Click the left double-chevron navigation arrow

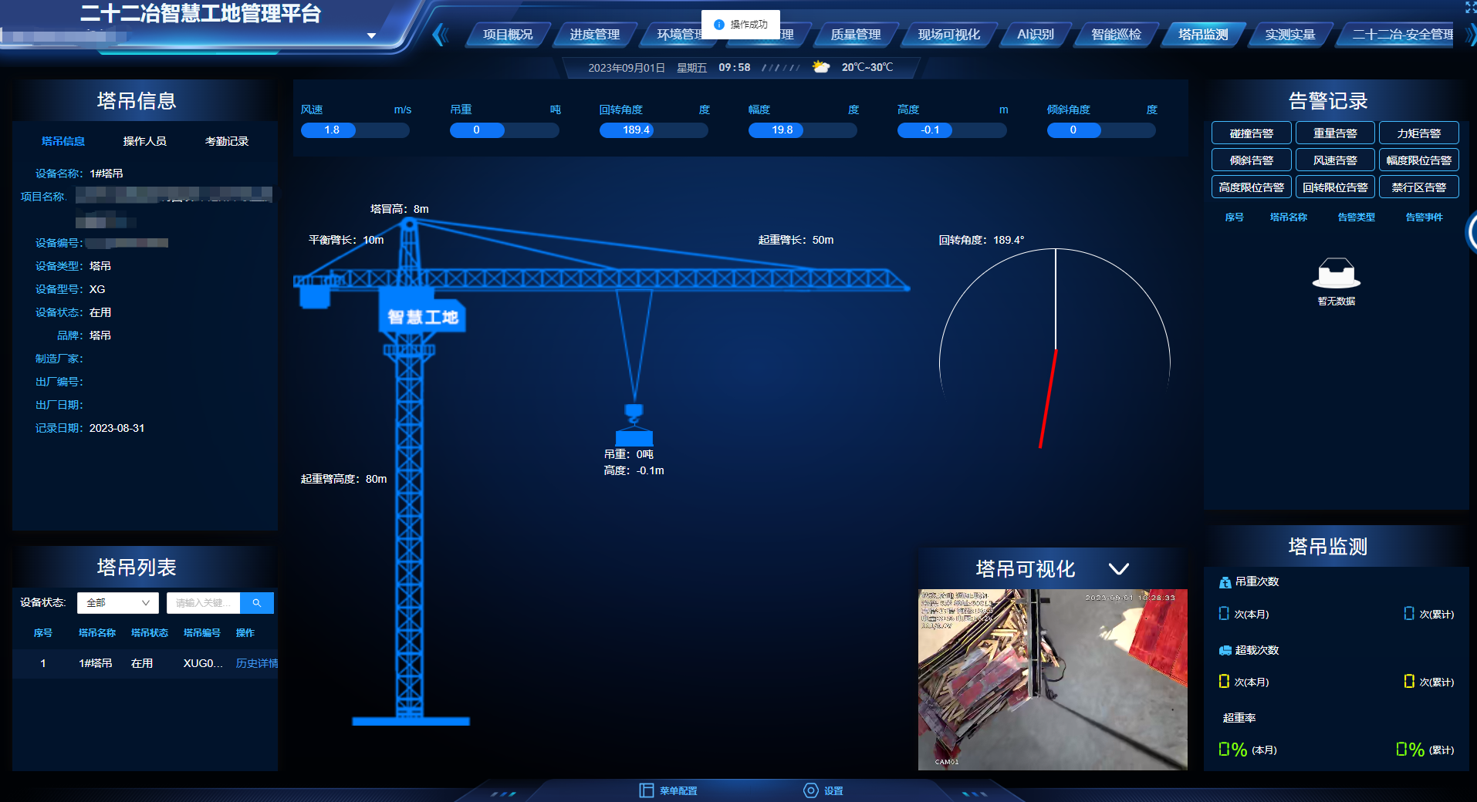tap(440, 35)
